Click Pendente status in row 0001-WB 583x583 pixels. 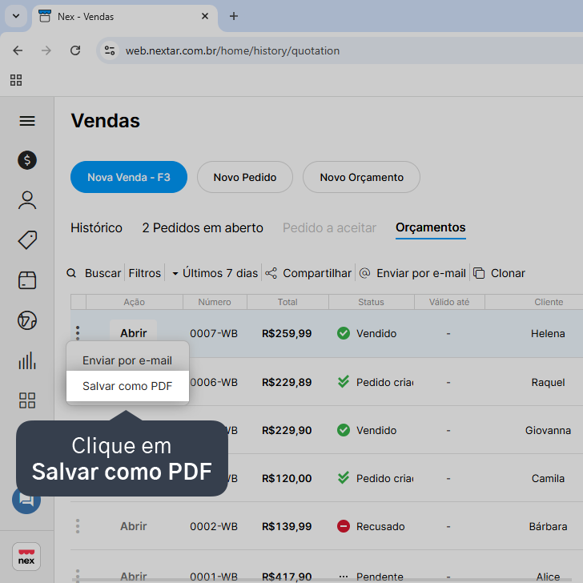pos(371,577)
